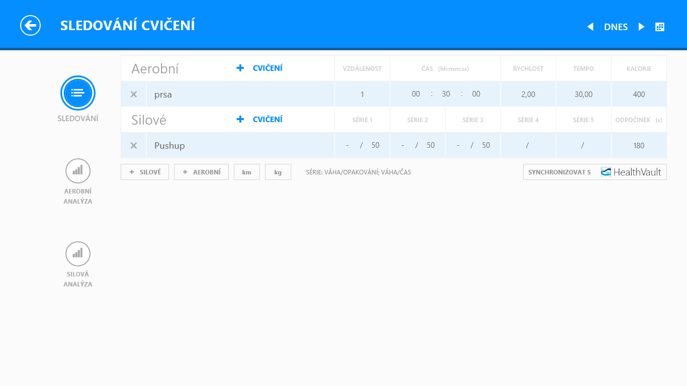Toggle the kg weight unit button
The height and width of the screenshot is (386, 687).
(278, 172)
